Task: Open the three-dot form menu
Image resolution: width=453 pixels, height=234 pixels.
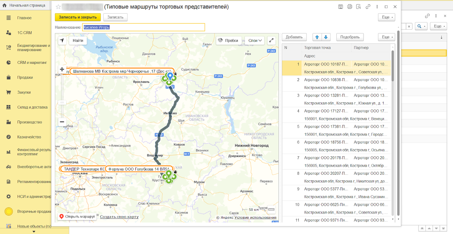Action: pos(377,7)
